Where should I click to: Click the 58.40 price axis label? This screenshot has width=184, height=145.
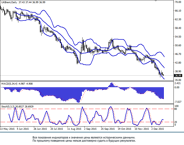[178, 28]
